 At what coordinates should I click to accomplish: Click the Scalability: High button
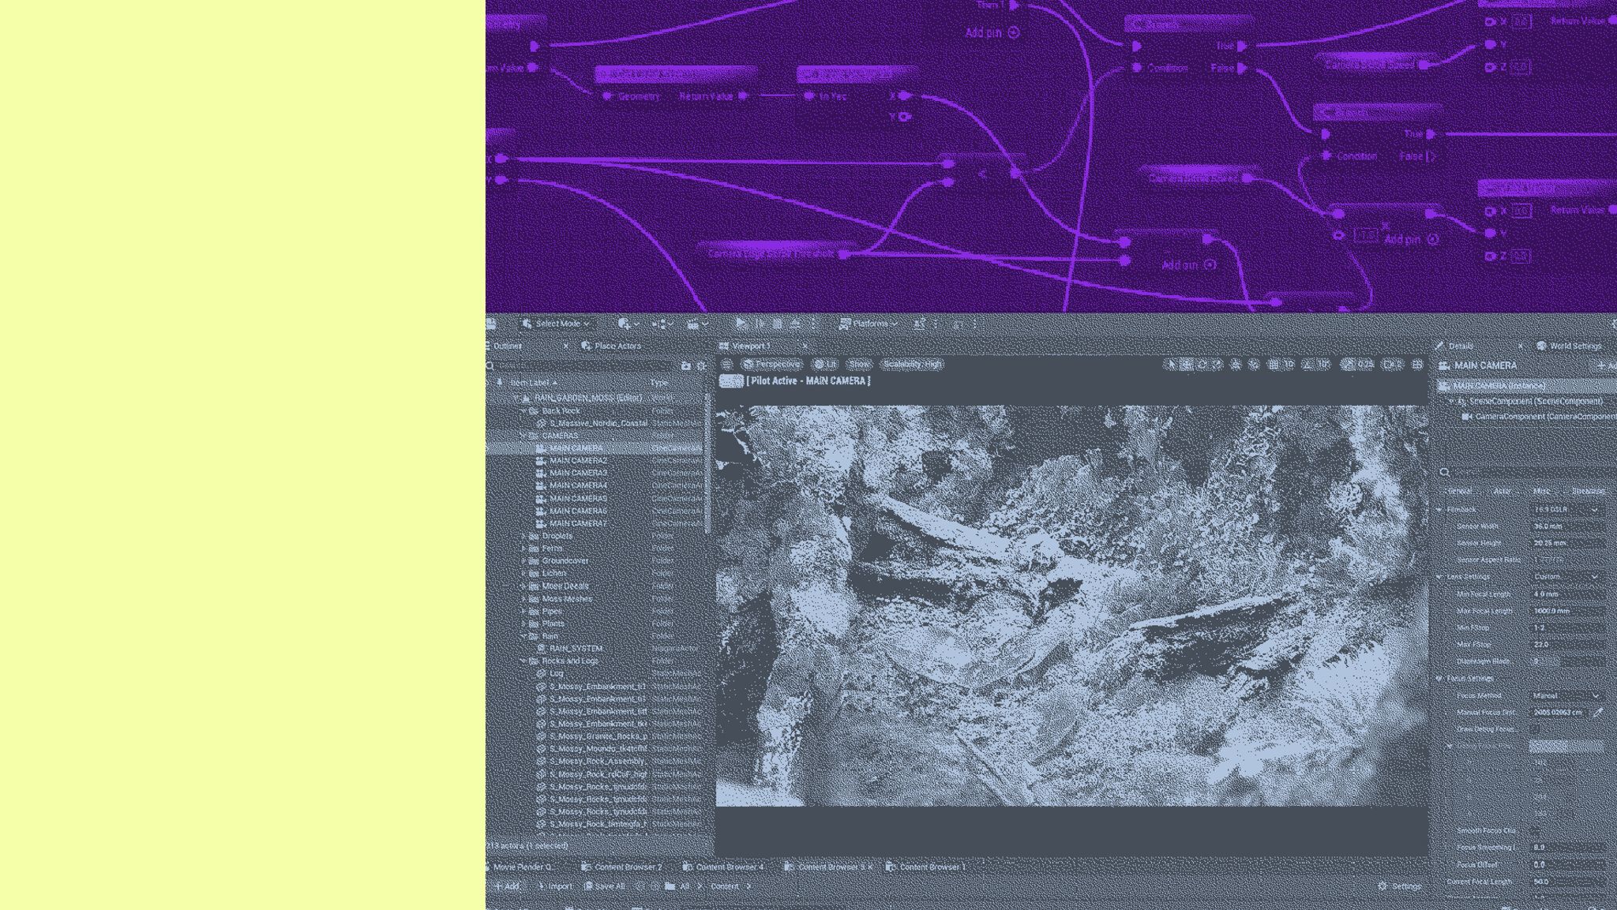tap(912, 365)
